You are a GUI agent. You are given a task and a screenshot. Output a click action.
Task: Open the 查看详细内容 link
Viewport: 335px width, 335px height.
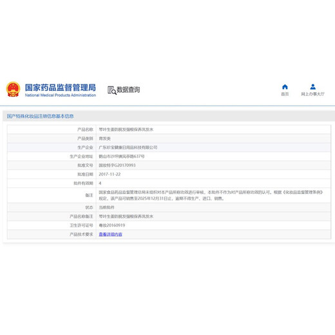[110, 235]
